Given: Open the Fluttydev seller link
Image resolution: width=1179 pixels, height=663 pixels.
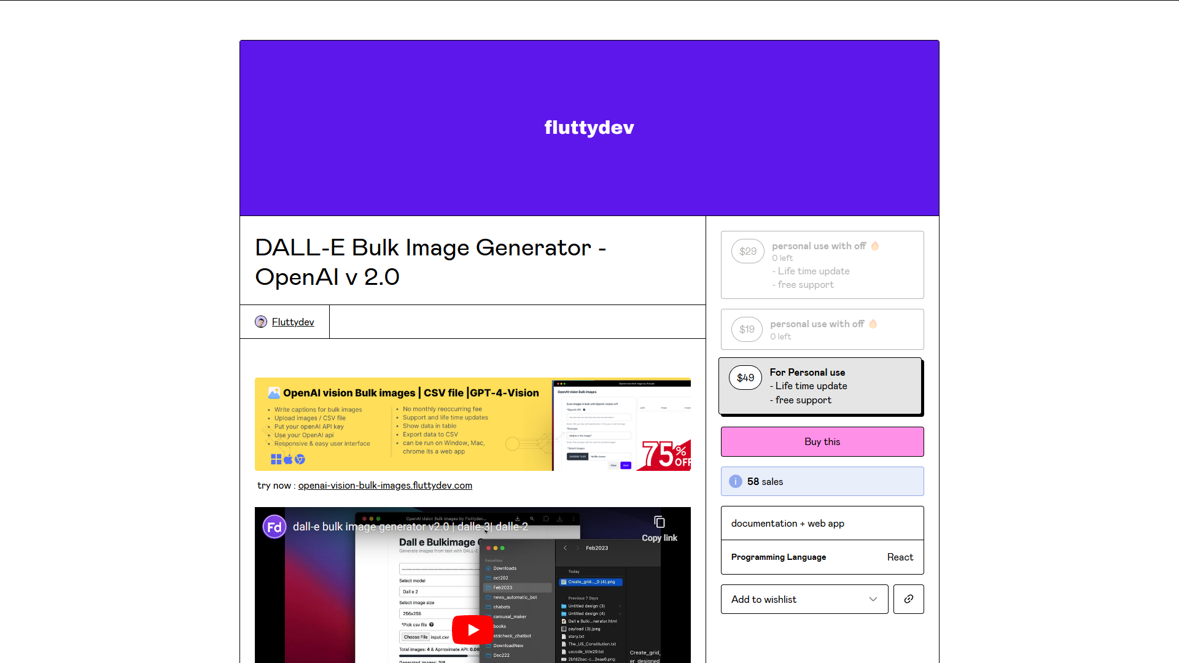Looking at the screenshot, I should 293,322.
